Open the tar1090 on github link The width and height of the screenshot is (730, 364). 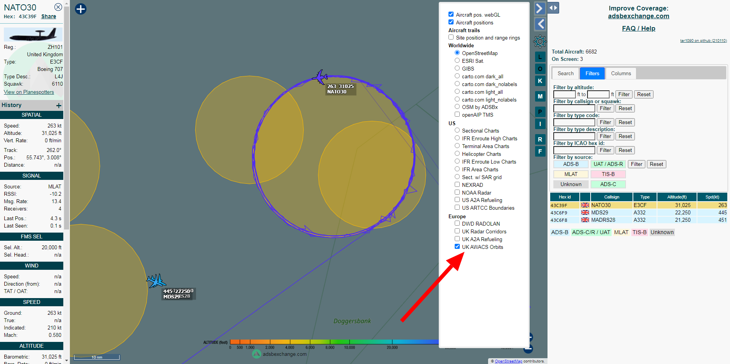pyautogui.click(x=703, y=40)
